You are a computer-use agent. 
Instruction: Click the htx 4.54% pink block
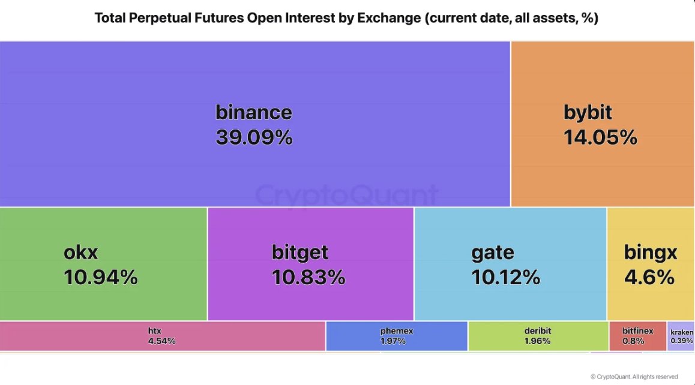(162, 336)
